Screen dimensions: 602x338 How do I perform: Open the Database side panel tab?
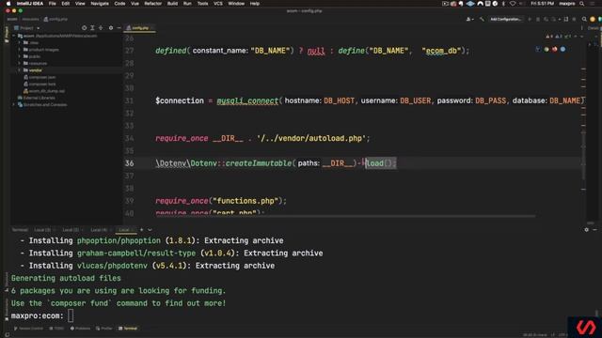coord(594,28)
